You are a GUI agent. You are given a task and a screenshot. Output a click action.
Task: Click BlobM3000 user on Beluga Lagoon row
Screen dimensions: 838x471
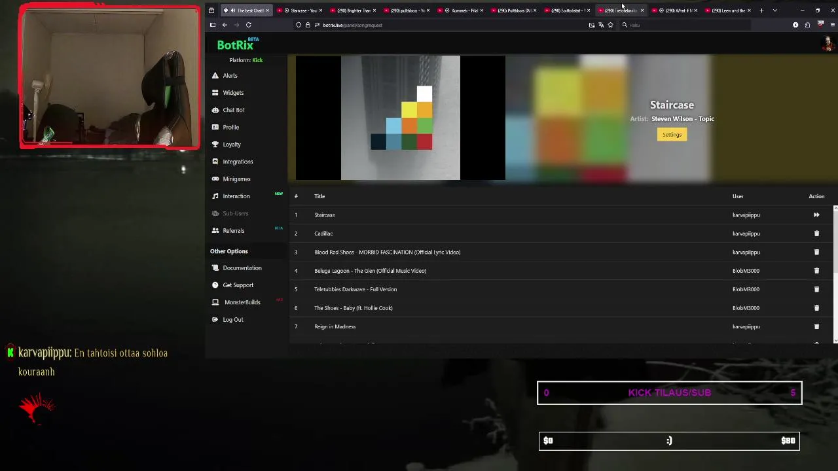746,271
